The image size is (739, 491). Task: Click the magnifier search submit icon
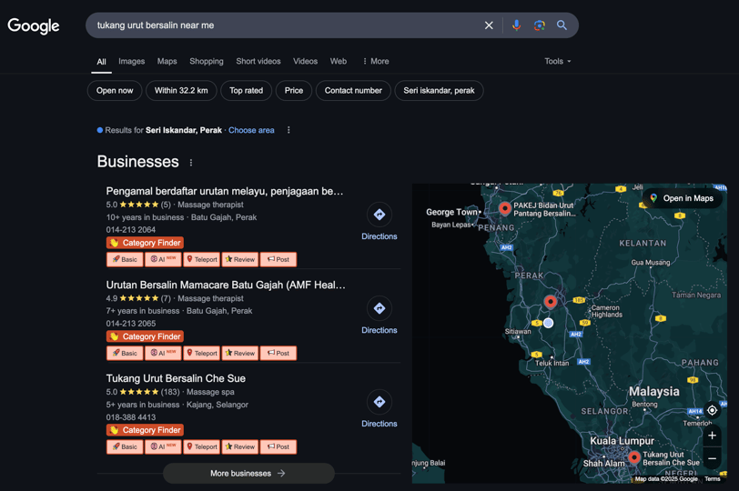click(x=562, y=25)
